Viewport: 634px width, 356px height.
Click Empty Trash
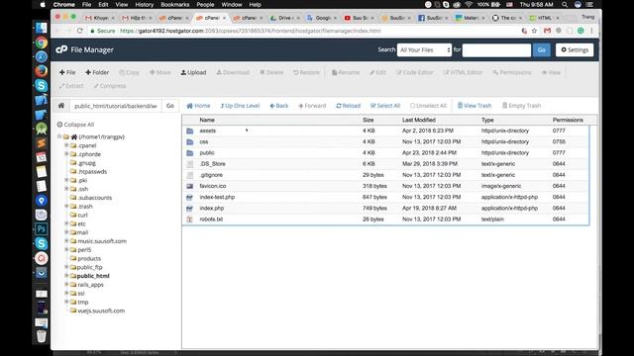(x=521, y=106)
